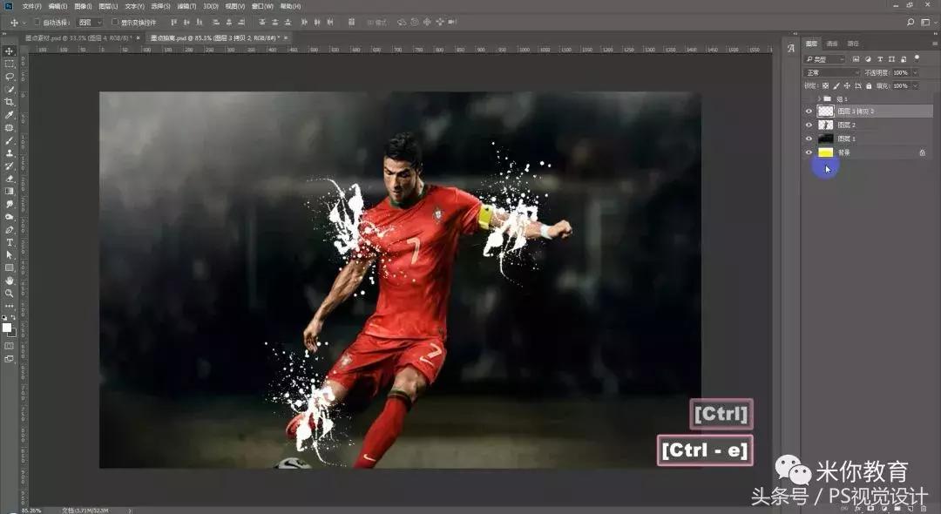Click the search icon in options bar
The width and height of the screenshot is (941, 514).
(911, 22)
